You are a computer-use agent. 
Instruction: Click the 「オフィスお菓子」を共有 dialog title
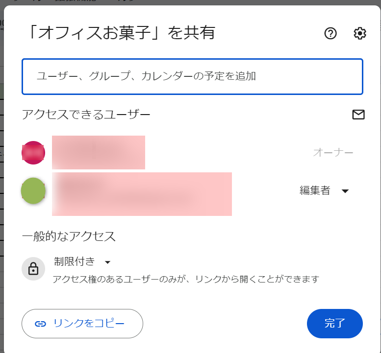pos(121,32)
